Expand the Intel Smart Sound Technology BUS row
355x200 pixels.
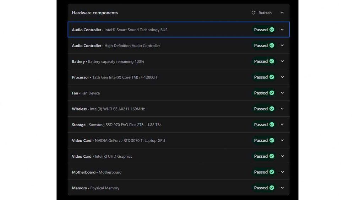click(282, 30)
